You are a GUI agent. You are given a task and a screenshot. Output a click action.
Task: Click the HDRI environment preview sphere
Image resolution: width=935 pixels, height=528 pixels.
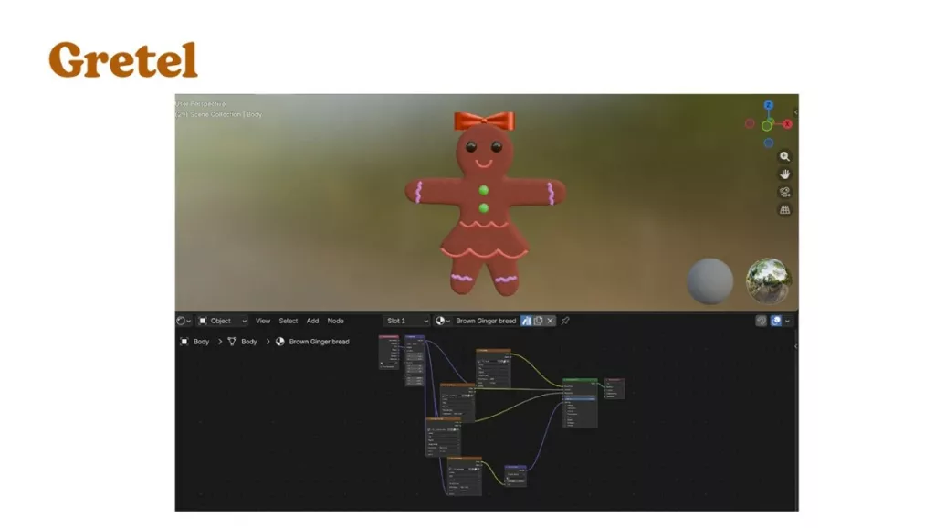click(768, 280)
